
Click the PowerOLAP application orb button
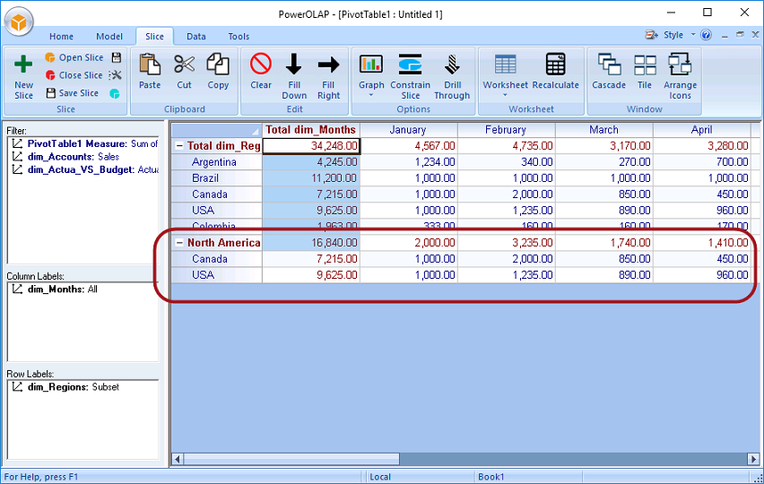tap(19, 22)
